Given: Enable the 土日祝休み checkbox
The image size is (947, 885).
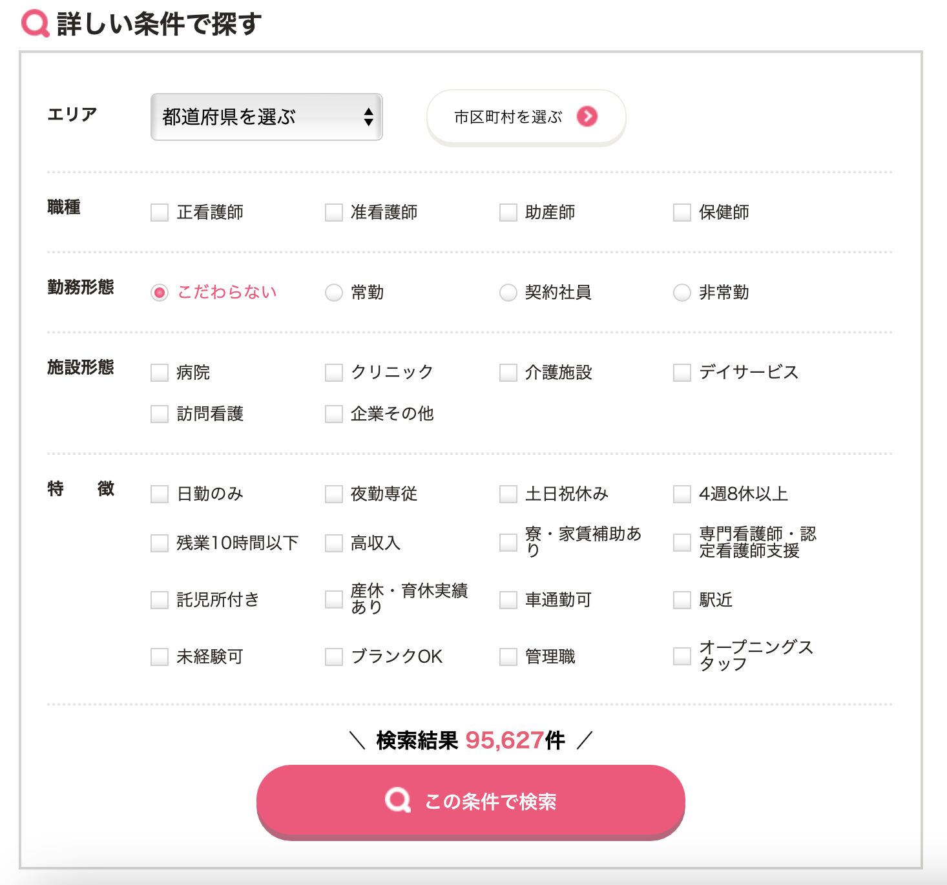Looking at the screenshot, I should point(508,494).
